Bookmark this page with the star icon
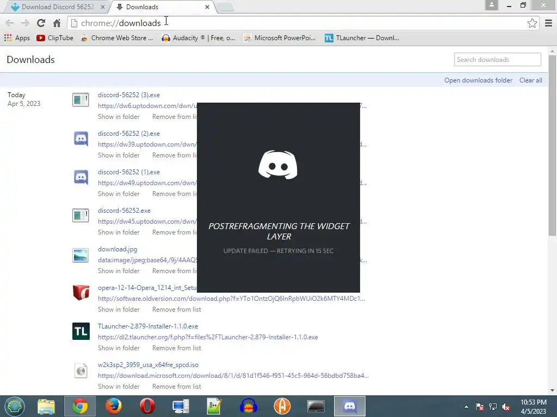Image resolution: width=557 pixels, height=417 pixels. pos(532,23)
